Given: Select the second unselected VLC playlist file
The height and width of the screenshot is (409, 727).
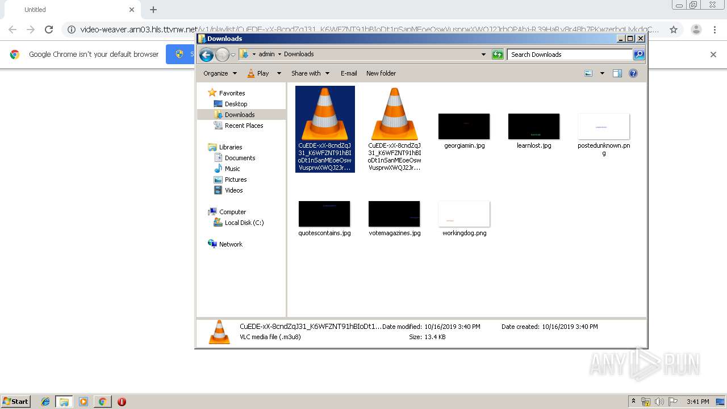Looking at the screenshot, I should click(x=395, y=129).
